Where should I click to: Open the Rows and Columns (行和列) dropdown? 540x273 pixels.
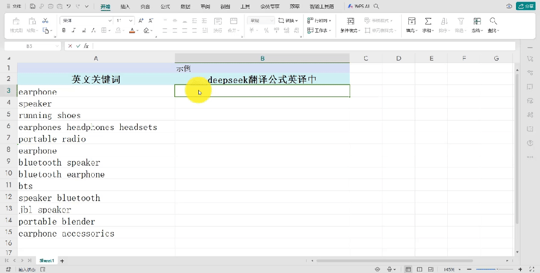[x=319, y=20]
